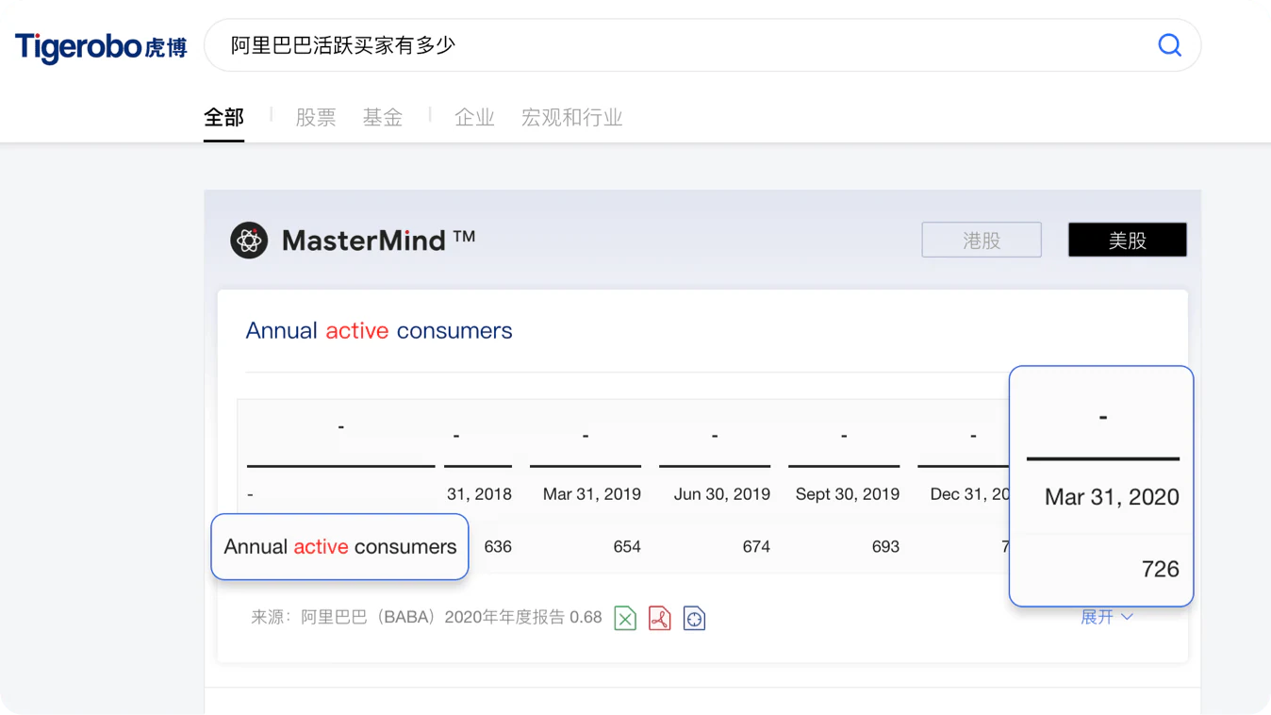Click the magnifier search icon
The height and width of the screenshot is (715, 1271).
click(1169, 45)
